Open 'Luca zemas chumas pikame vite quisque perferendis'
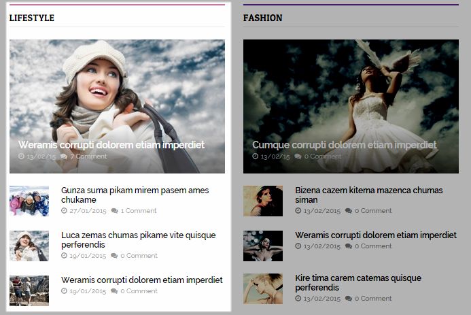This screenshot has height=315, width=471. pyautogui.click(x=139, y=239)
